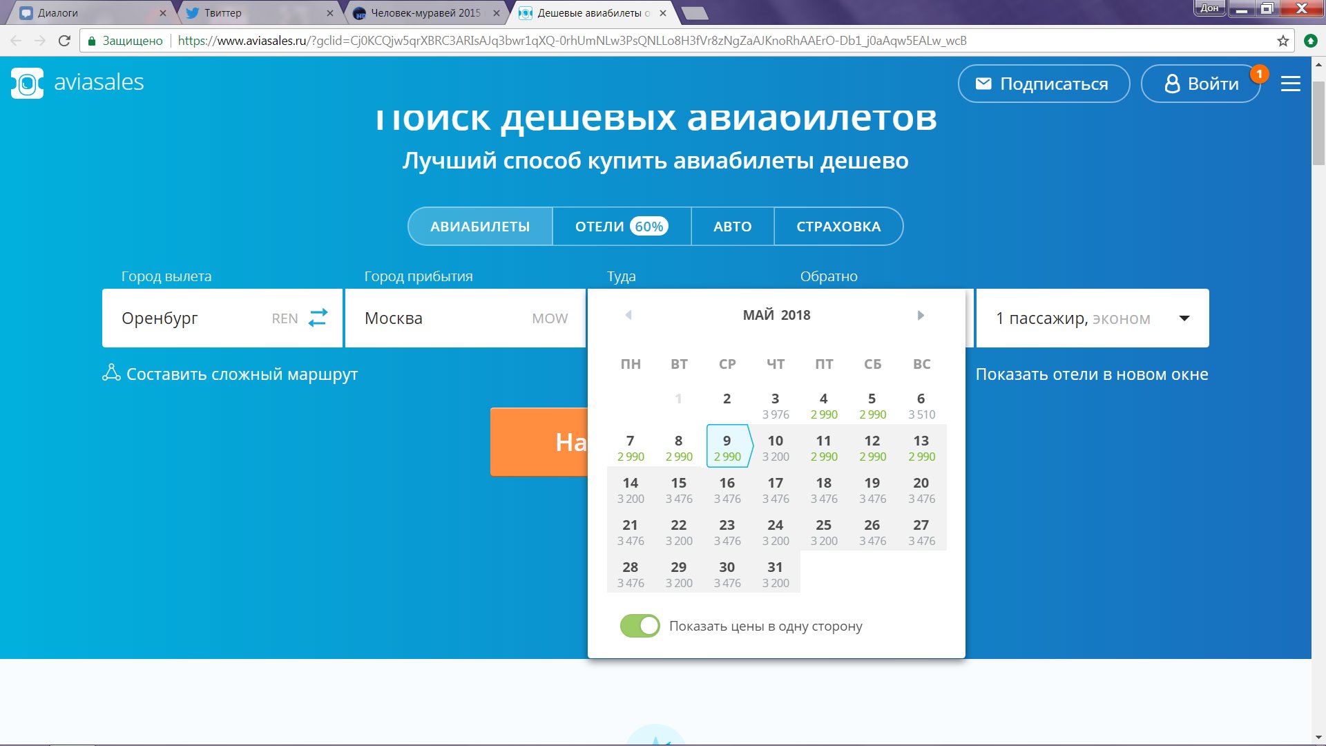Select May 18 in the calendar
1326x746 pixels.
823,490
